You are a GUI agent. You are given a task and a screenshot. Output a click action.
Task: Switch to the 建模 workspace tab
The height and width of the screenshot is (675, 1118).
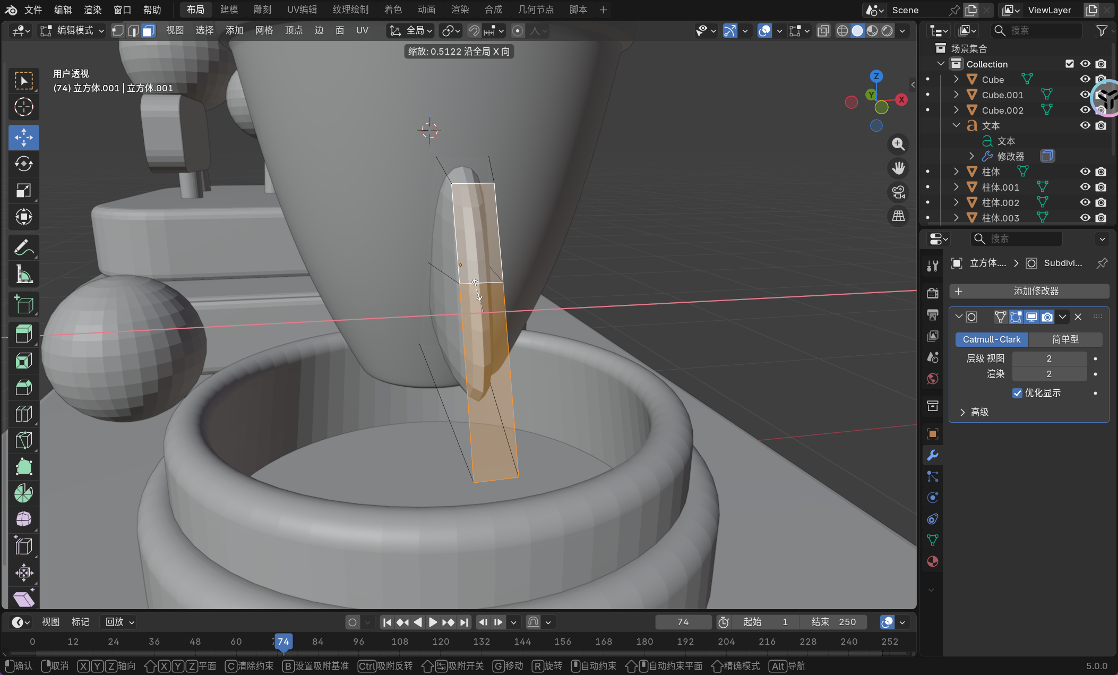tap(229, 10)
